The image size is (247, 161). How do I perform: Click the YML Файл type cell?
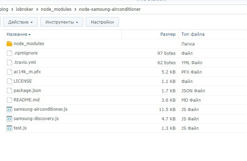coord(192,63)
